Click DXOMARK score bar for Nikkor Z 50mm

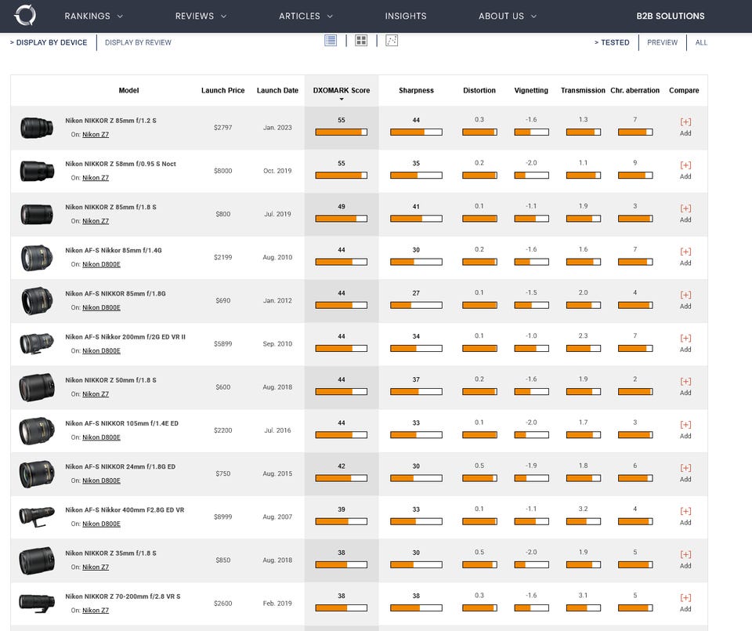tap(341, 392)
